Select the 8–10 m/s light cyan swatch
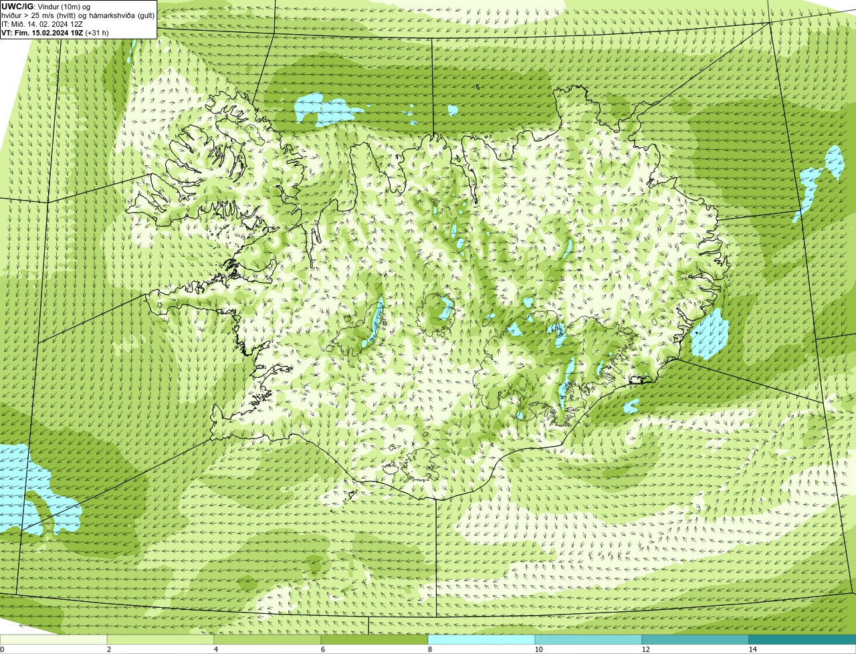This screenshot has height=654, width=856. click(x=481, y=640)
